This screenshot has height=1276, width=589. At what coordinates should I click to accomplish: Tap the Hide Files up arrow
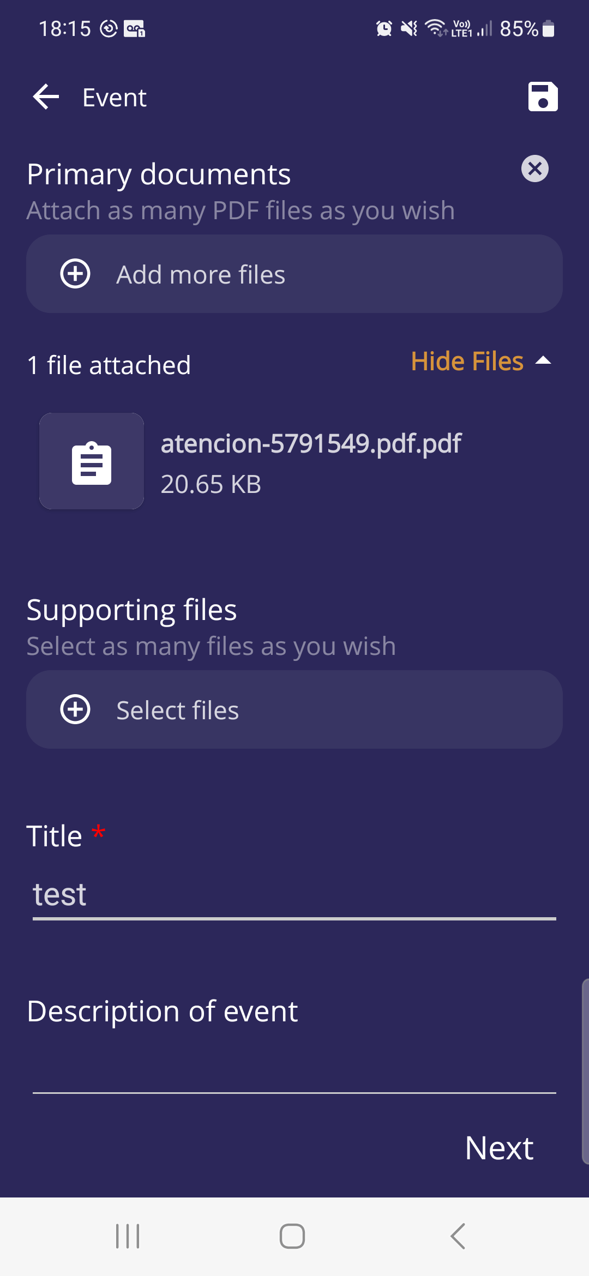point(543,360)
